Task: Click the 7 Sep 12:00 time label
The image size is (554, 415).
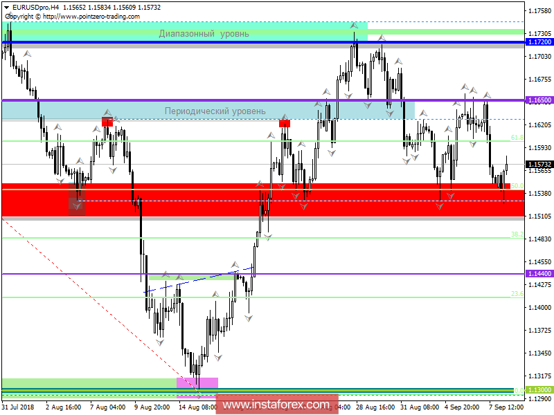Action: [506, 407]
